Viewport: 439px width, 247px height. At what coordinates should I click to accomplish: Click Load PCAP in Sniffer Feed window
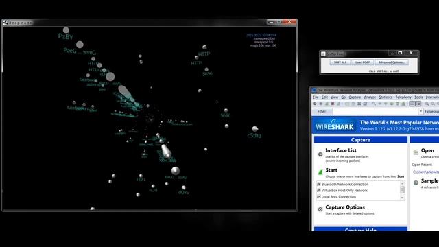pyautogui.click(x=363, y=62)
